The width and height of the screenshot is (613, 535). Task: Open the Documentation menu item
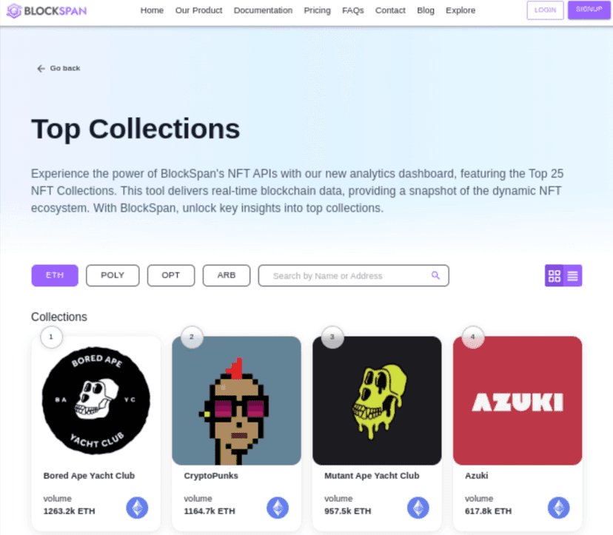(x=263, y=10)
